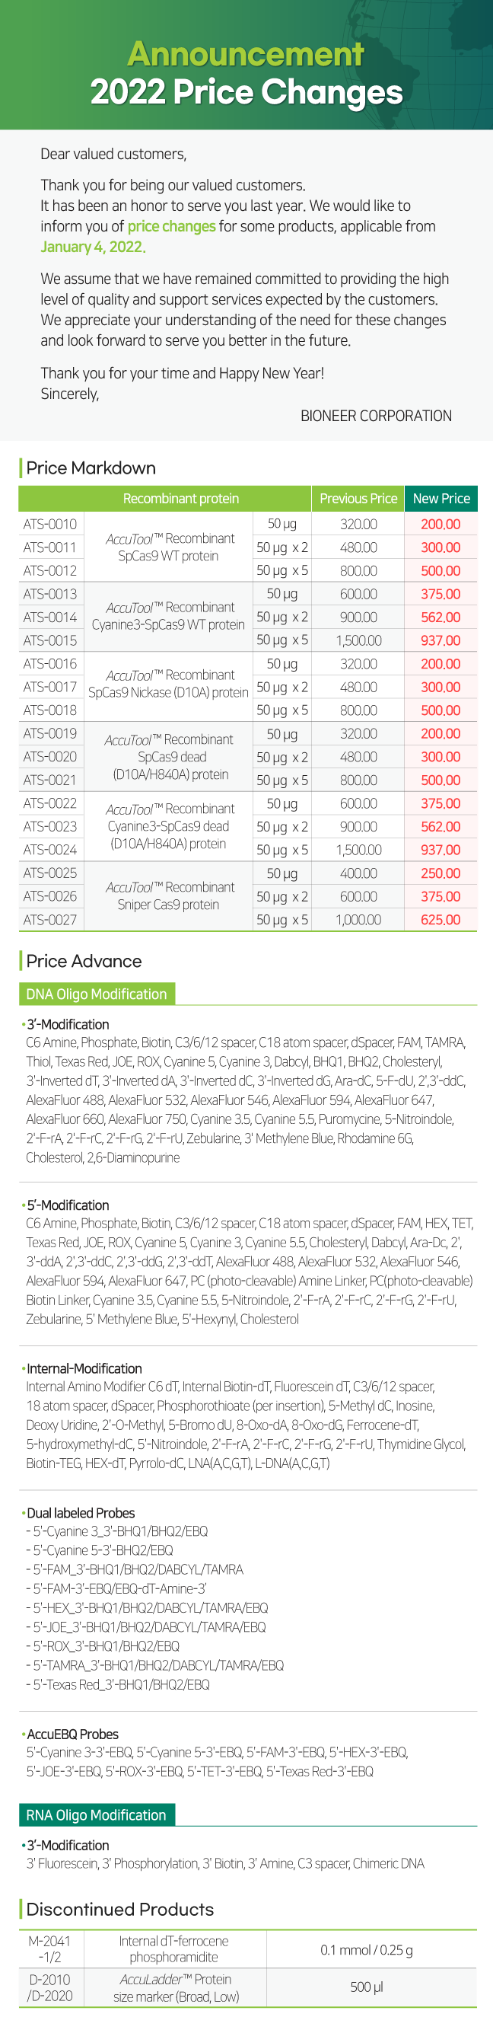Click the "Recombinant Sniper Cas9 protein" cell
493x2033 pixels.
(x=169, y=895)
